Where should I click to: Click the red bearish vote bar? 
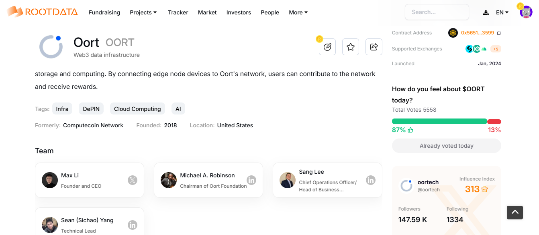[494, 121]
